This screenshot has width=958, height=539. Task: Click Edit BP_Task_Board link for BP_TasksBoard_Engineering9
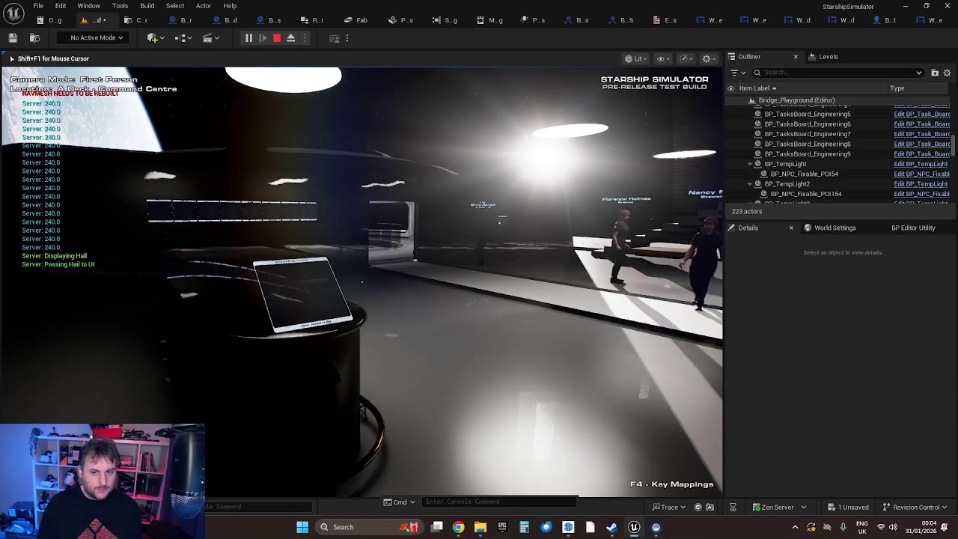pyautogui.click(x=922, y=154)
